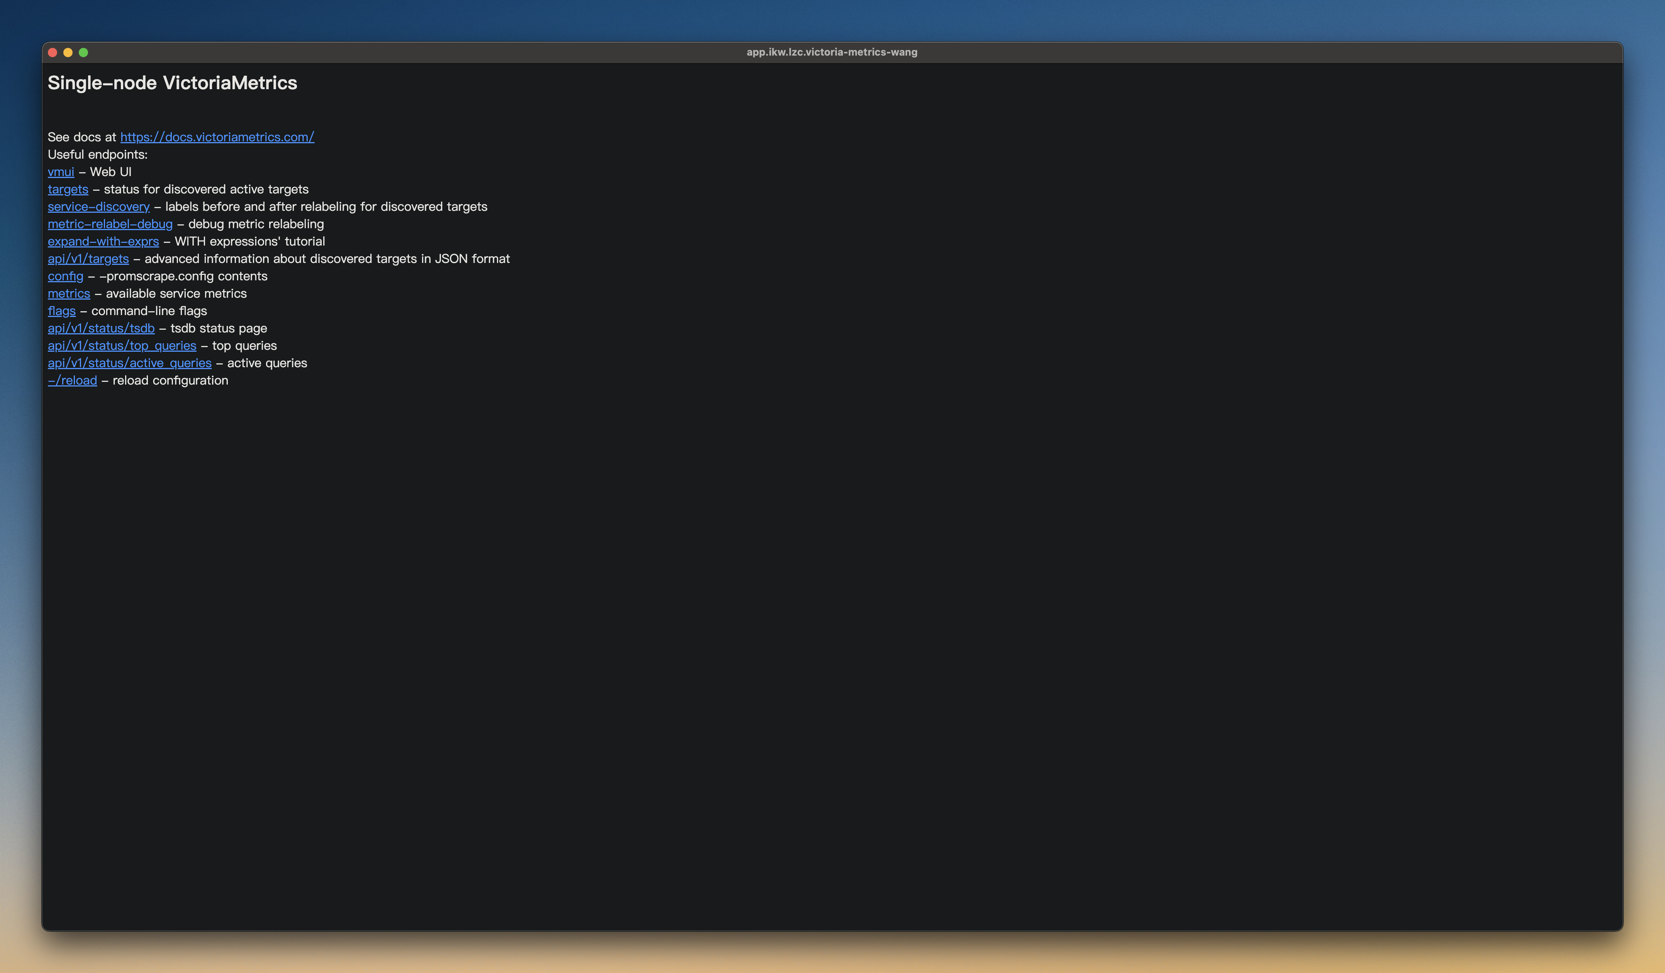Image resolution: width=1665 pixels, height=973 pixels.
Task: Open the api/v1/status/top_queries link
Action: coord(122,346)
